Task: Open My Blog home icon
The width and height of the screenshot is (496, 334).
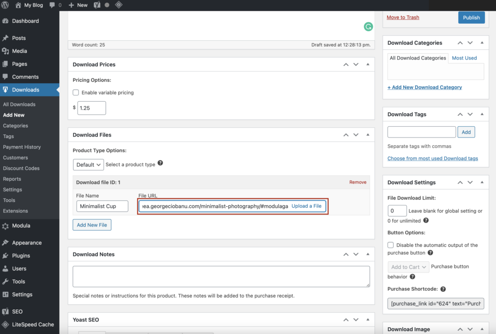Action: (18, 5)
